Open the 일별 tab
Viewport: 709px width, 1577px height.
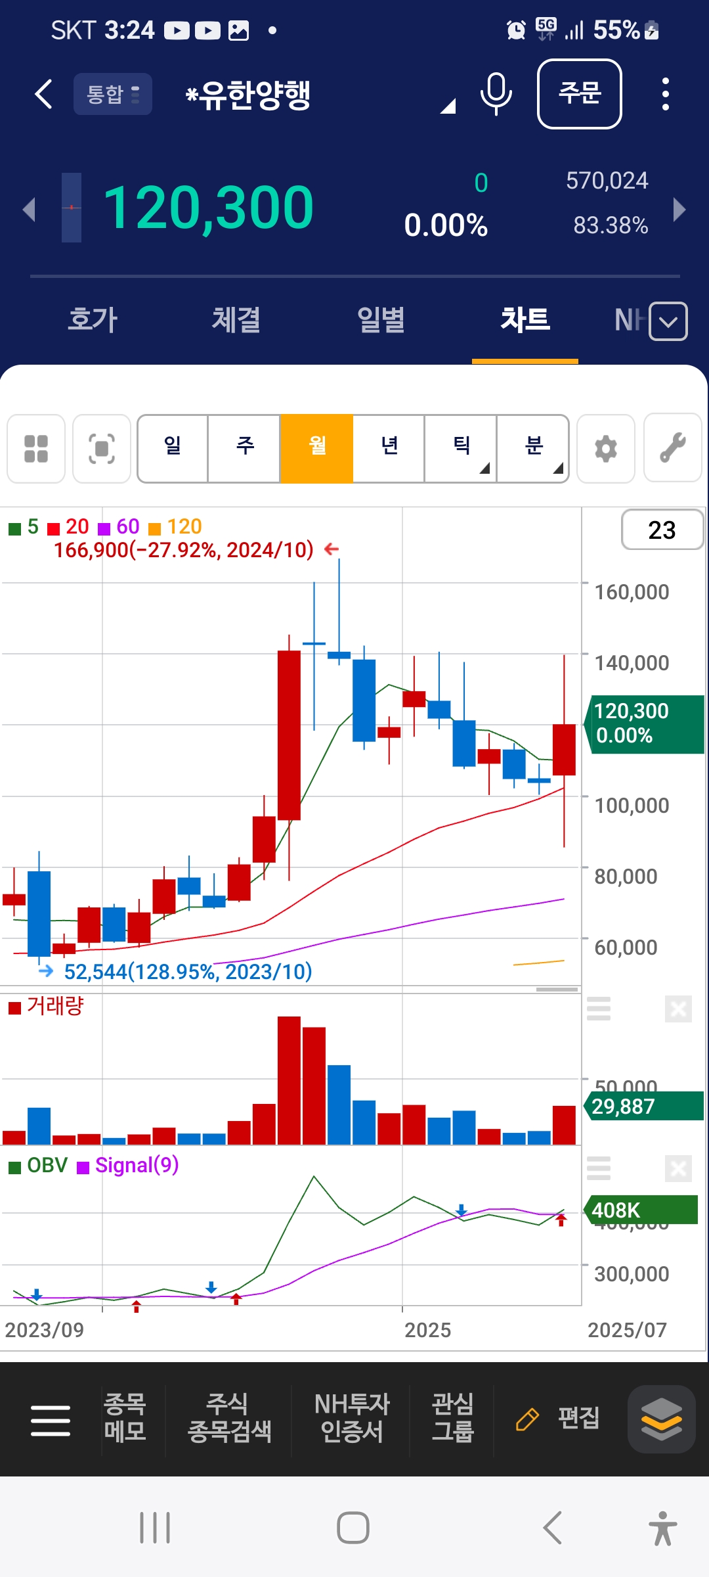381,320
